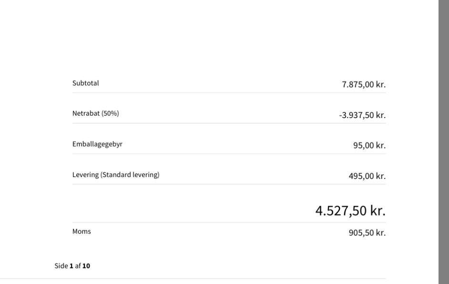Click the Standard levering text in parentheses

click(130, 175)
